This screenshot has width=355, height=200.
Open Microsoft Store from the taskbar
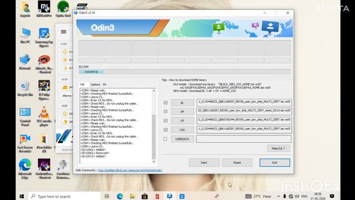pos(145,196)
